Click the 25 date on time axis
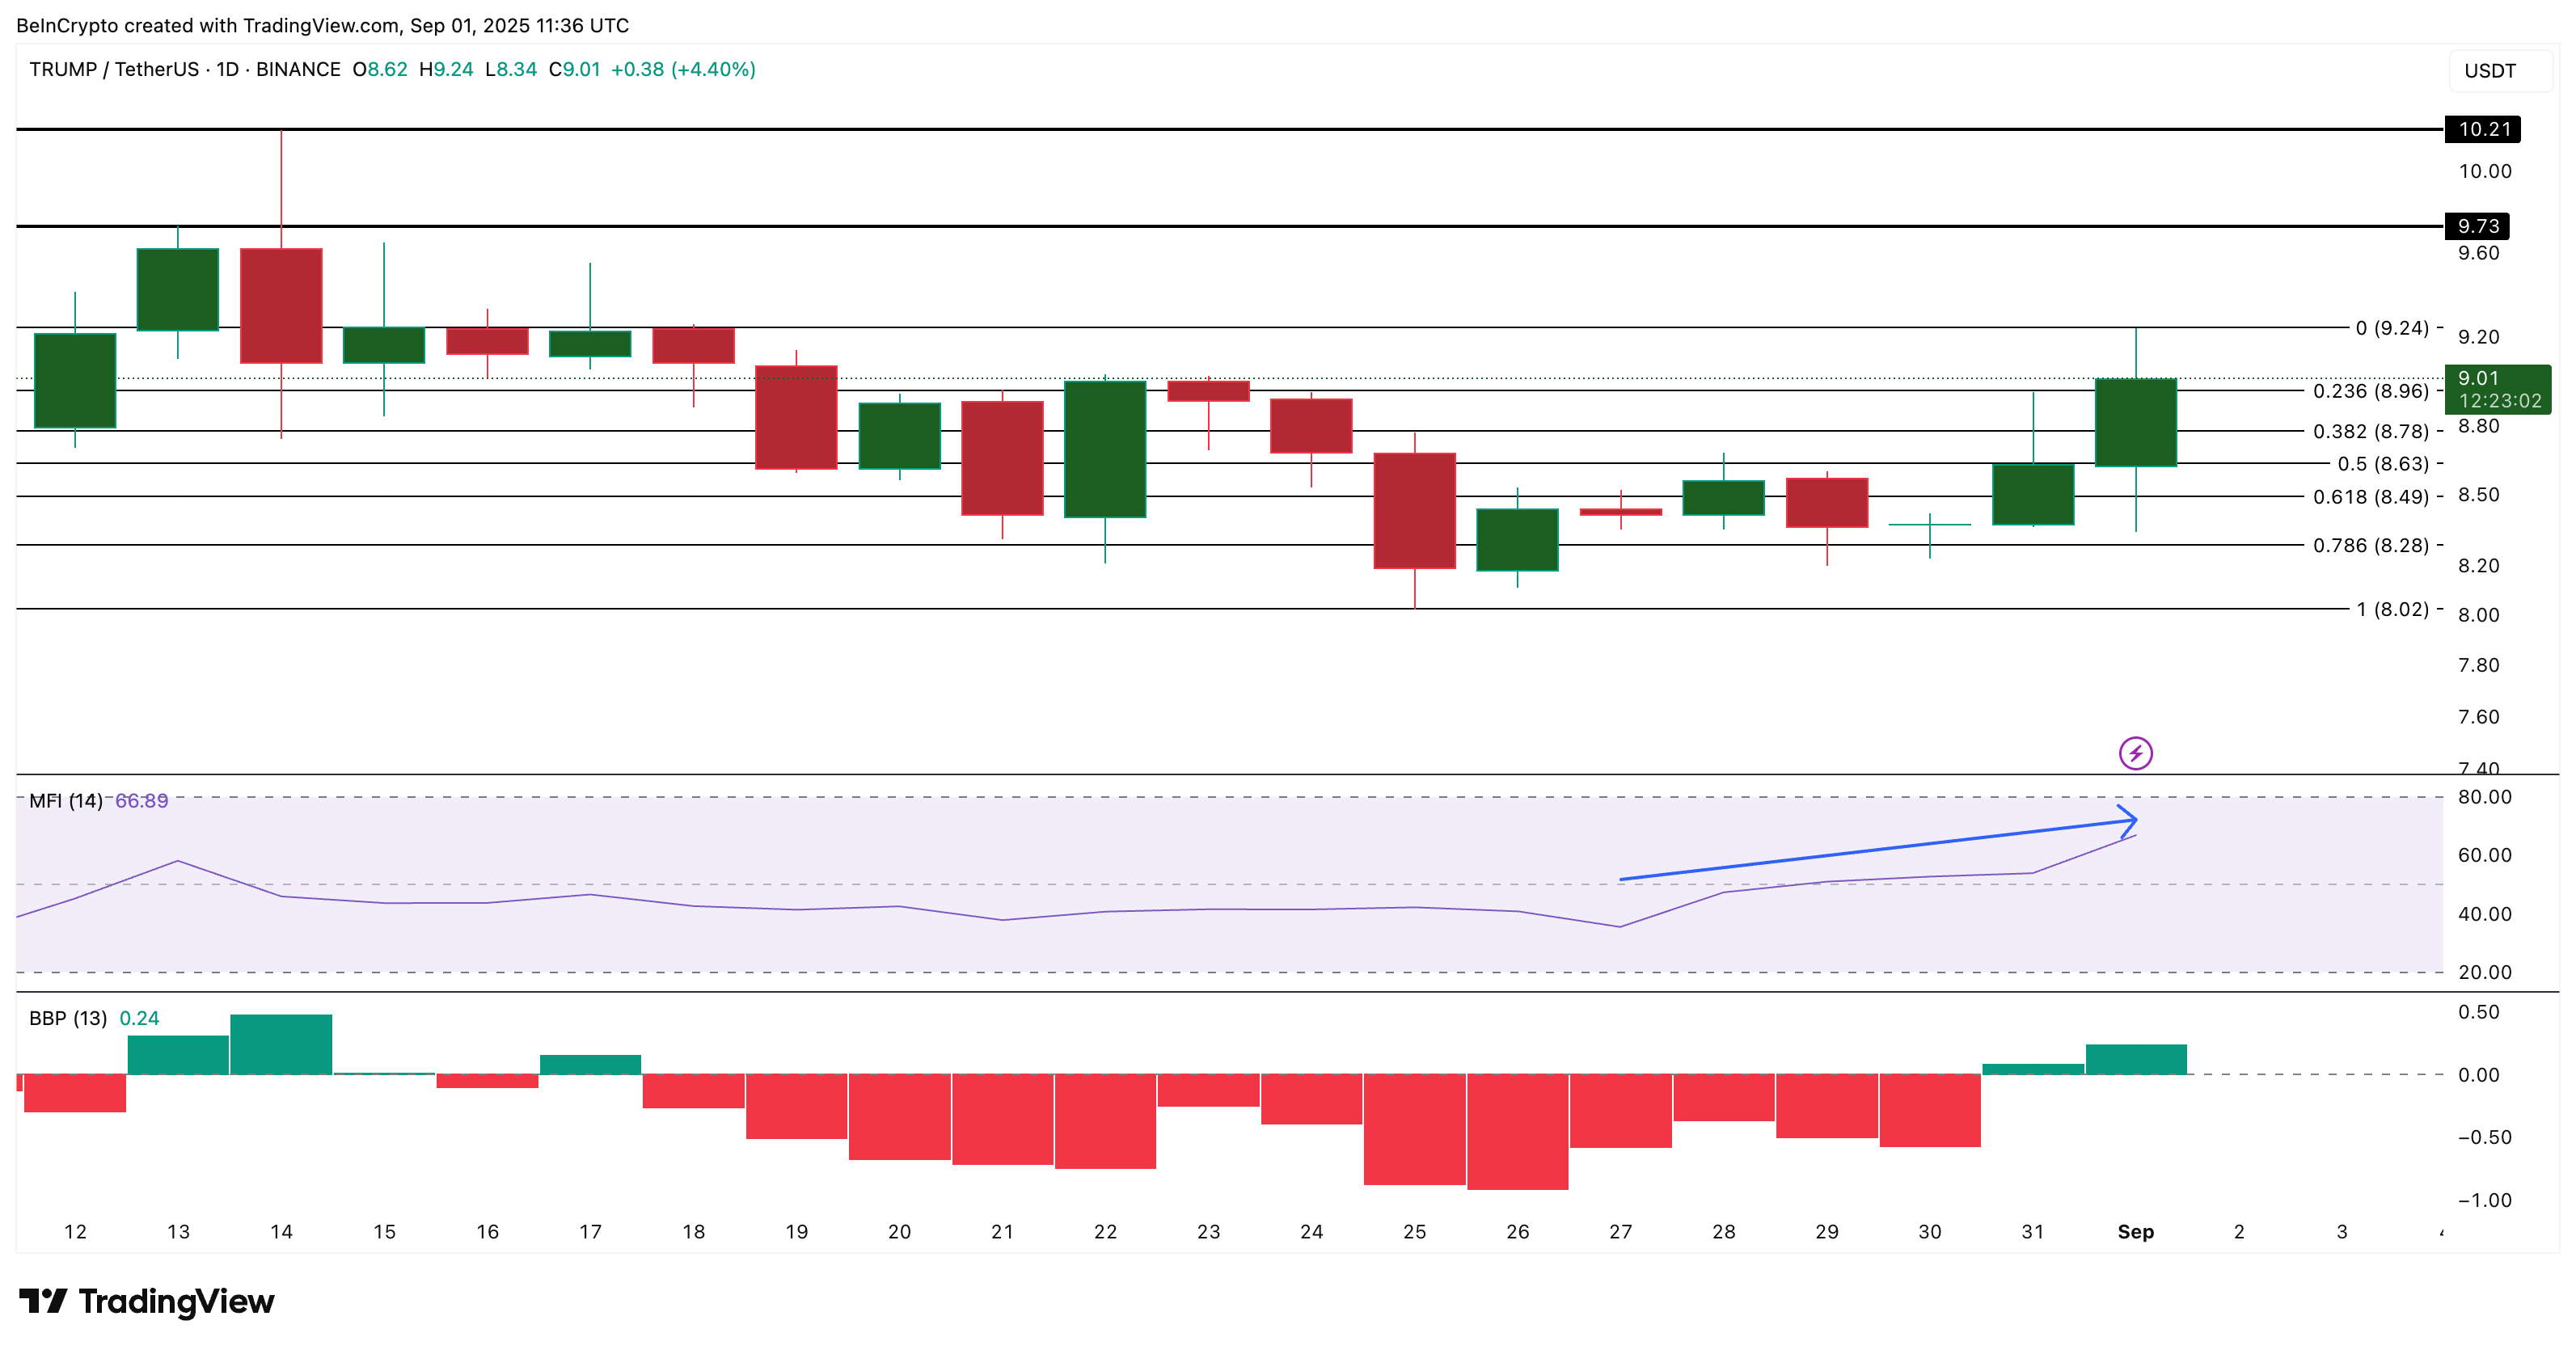 click(x=1414, y=1232)
